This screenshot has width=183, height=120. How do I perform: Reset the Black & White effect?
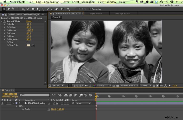[x=29, y=21]
